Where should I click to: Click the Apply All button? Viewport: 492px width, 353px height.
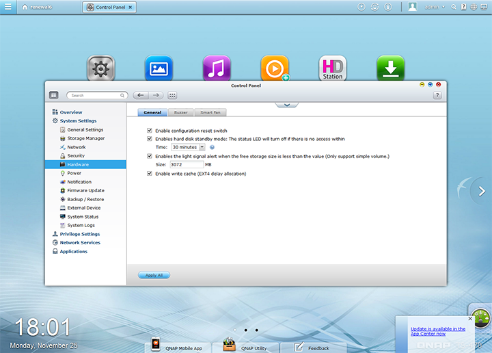(154, 275)
